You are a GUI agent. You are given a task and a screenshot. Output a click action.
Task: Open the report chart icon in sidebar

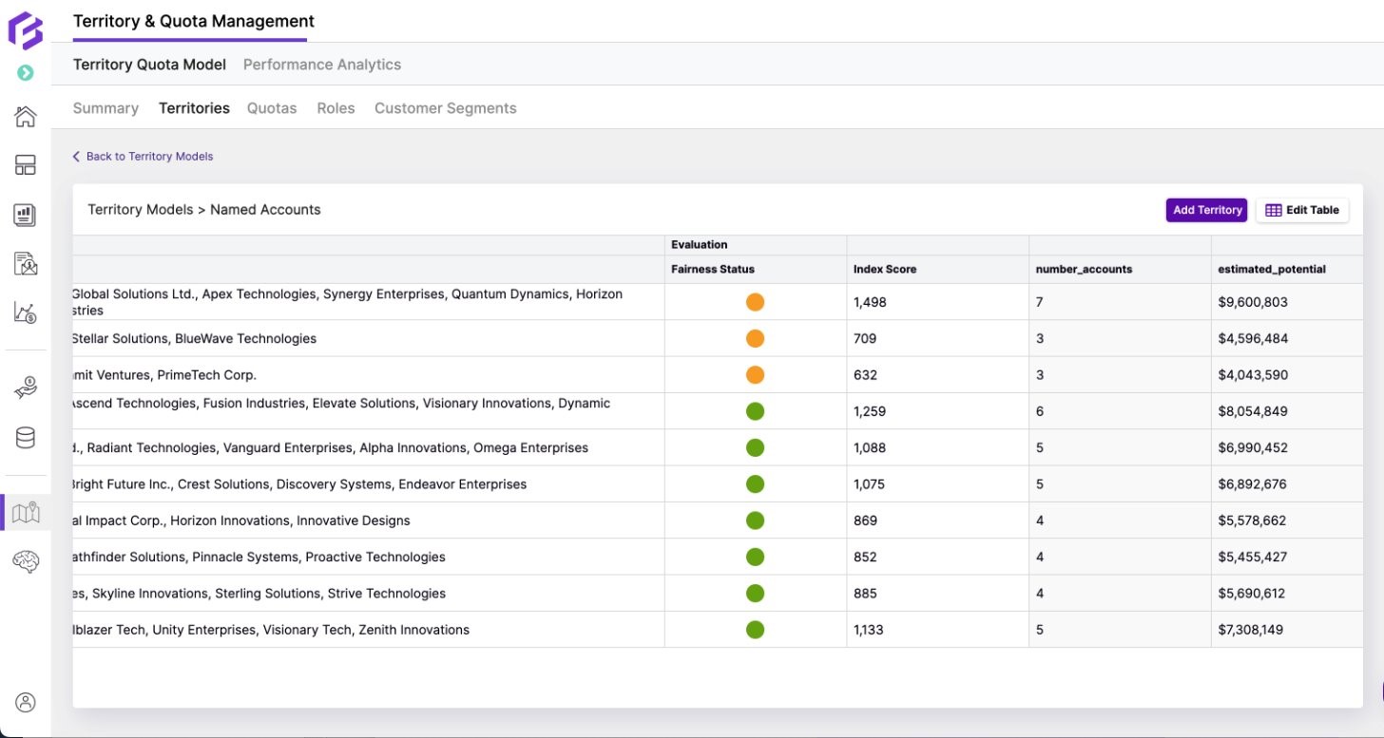point(26,215)
